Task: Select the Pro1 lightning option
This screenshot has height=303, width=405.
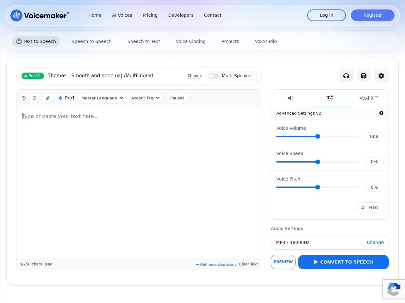Action: (66, 98)
